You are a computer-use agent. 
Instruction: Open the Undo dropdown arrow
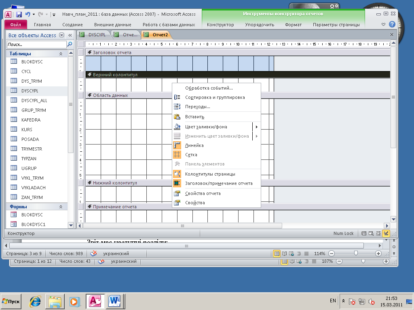pyautogui.click(x=34, y=15)
